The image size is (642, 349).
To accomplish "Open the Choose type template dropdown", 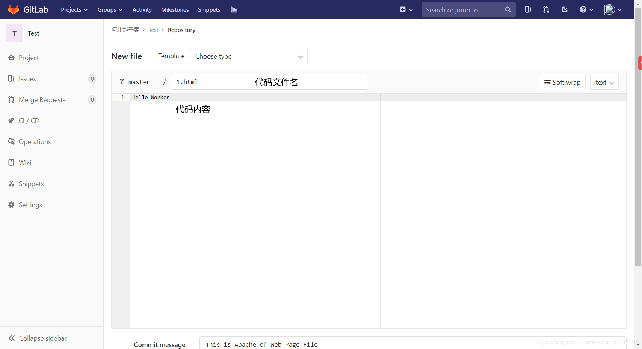I will coord(249,56).
